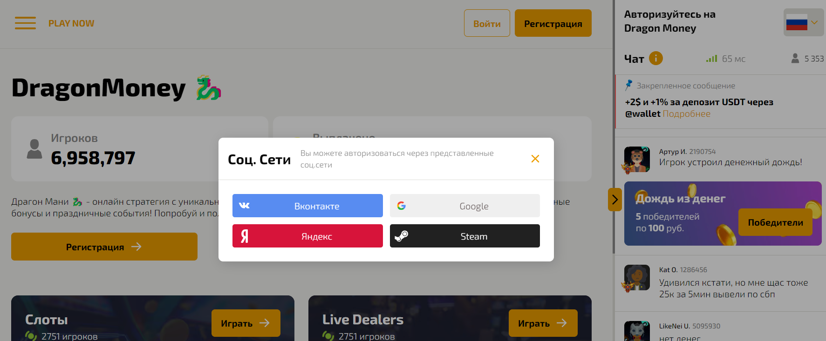Open the Russian flag language dropdown
Image resolution: width=826 pixels, height=341 pixels.
click(804, 22)
